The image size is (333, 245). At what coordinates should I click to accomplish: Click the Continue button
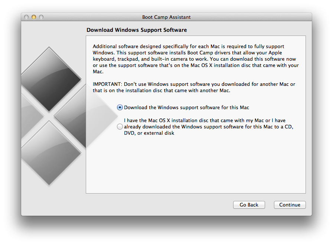[x=290, y=205]
